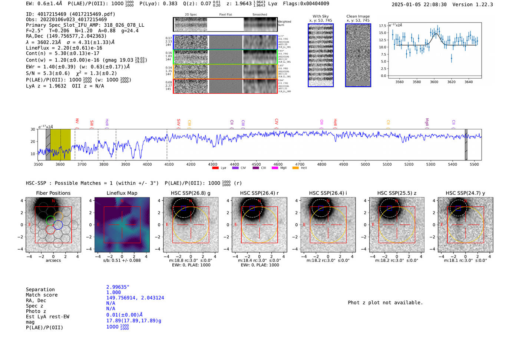This screenshot has width=519, height=353.
Task: Click the CIV line marker label
Action: (277, 121)
